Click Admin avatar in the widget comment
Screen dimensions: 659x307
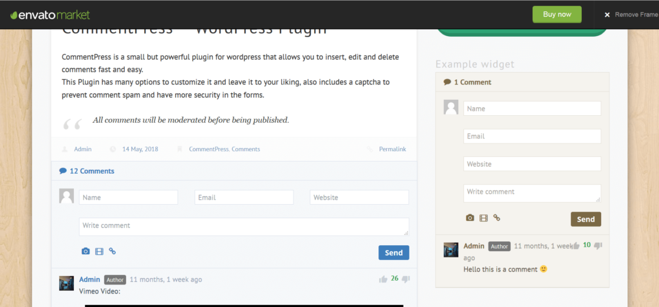pos(451,250)
